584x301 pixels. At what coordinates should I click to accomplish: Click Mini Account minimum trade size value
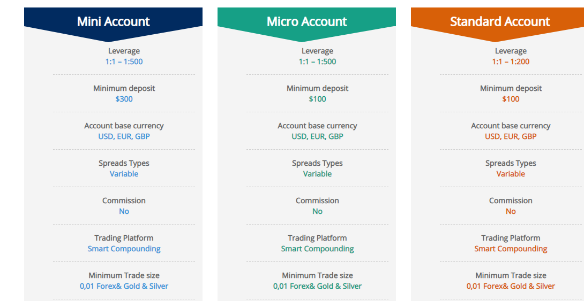click(x=124, y=286)
